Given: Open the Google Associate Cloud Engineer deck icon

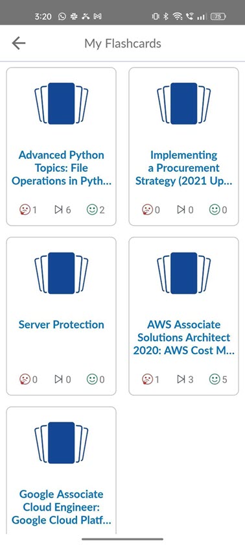Looking at the screenshot, I should tap(62, 442).
